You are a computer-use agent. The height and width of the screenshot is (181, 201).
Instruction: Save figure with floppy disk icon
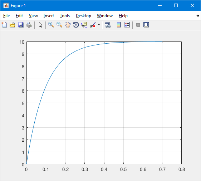click(21, 25)
